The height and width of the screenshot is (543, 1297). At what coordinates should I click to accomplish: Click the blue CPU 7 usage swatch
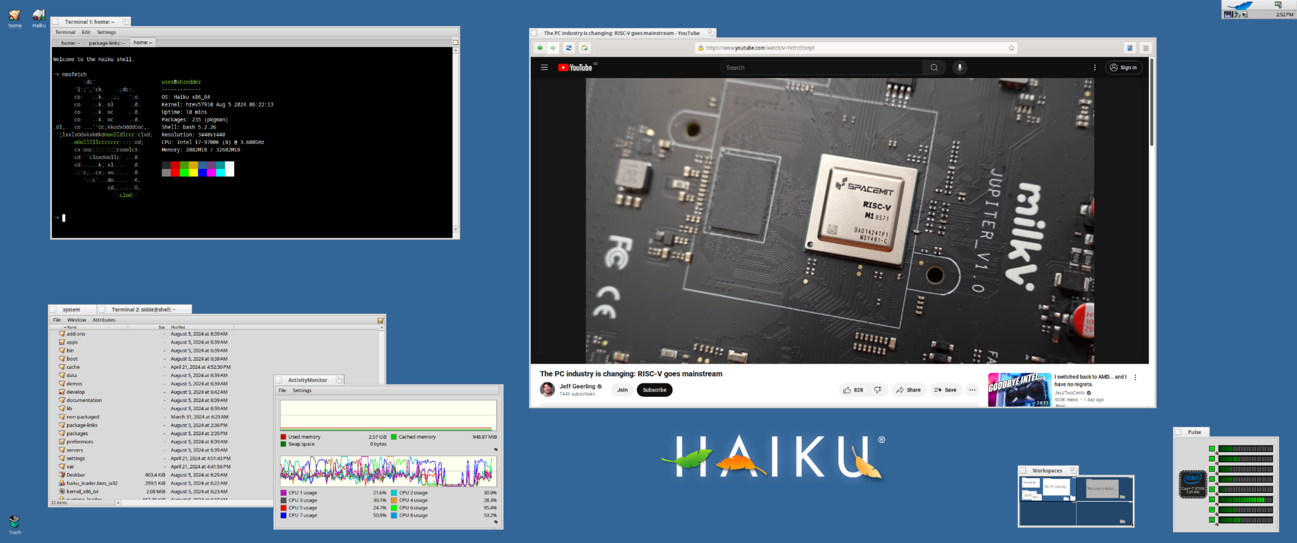(x=283, y=516)
